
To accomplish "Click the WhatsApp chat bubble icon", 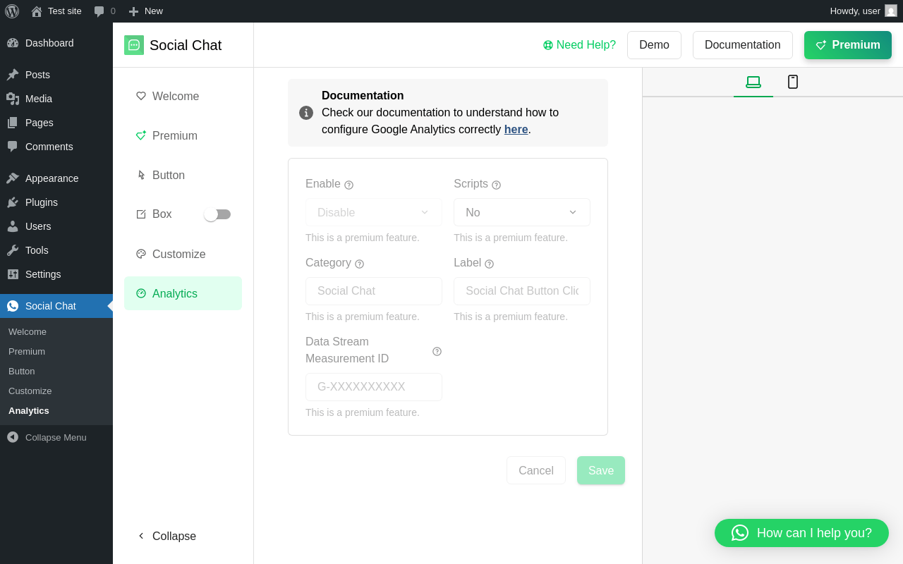I will tap(739, 533).
